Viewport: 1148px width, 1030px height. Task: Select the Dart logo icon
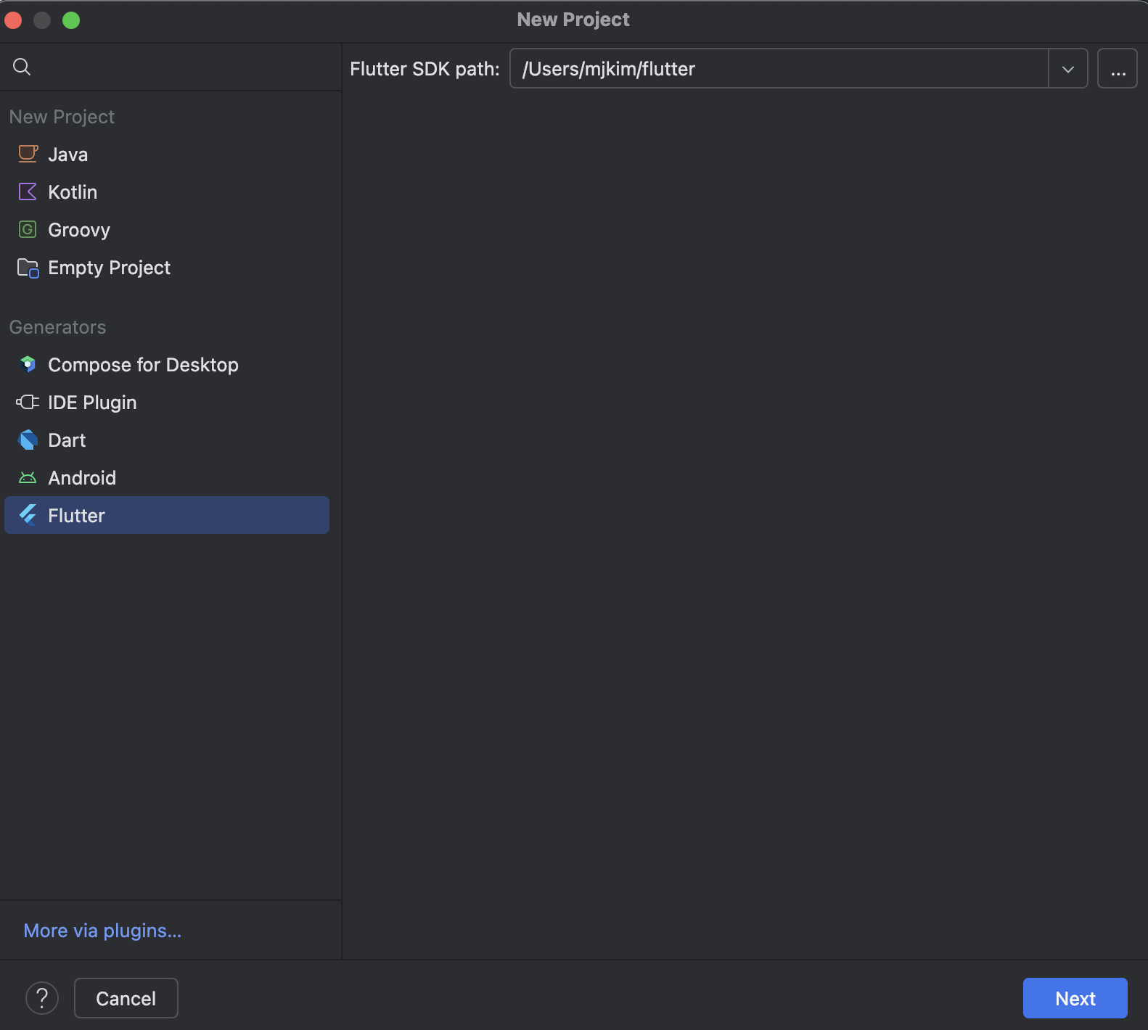(28, 440)
